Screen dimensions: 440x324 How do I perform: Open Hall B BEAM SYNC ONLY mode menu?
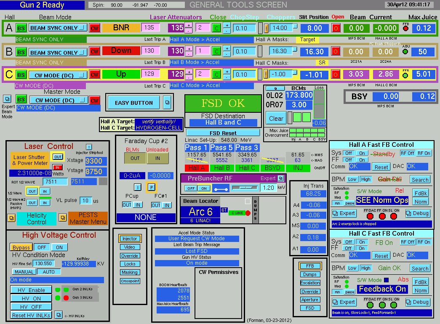coord(58,52)
